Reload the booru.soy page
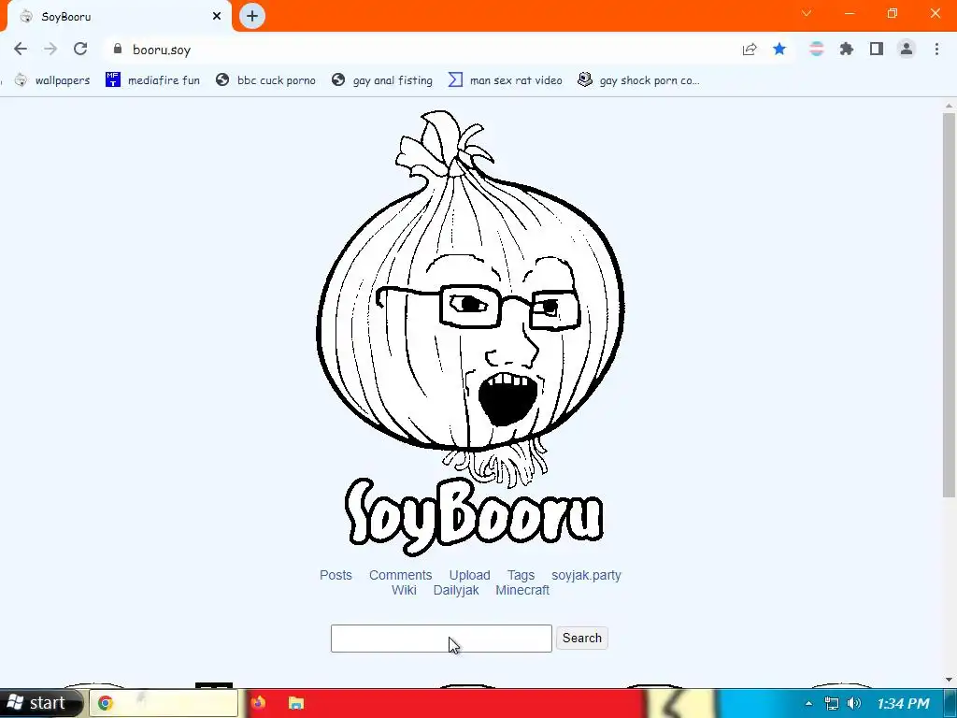This screenshot has height=718, width=957. coord(80,49)
